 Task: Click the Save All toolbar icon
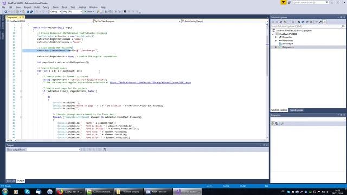31,12
